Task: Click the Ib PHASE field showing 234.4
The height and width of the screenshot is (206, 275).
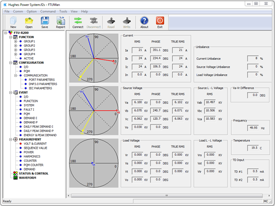Action: [x=156, y=58]
